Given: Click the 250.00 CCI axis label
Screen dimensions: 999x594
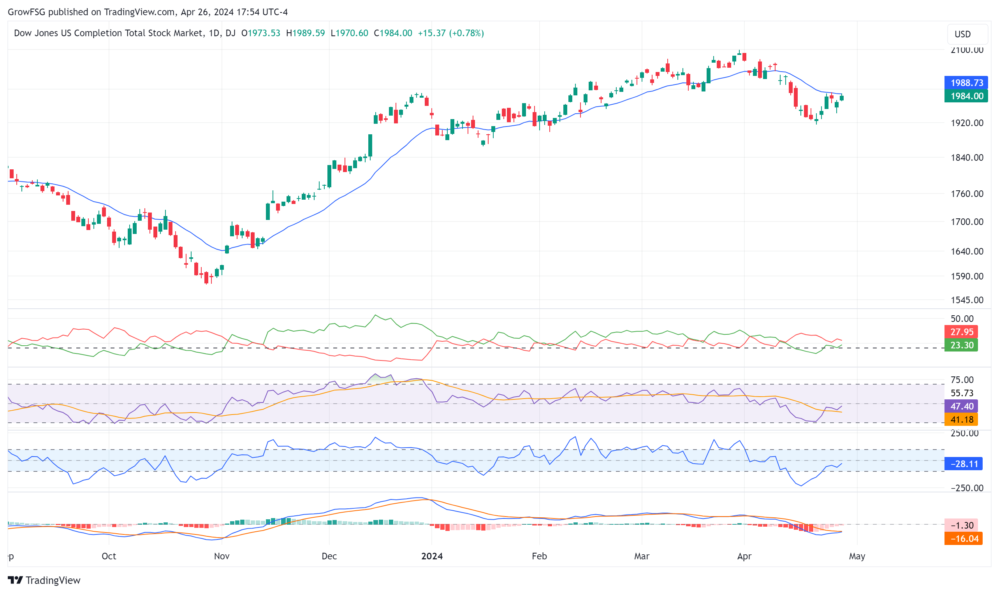Looking at the screenshot, I should coord(964,433).
